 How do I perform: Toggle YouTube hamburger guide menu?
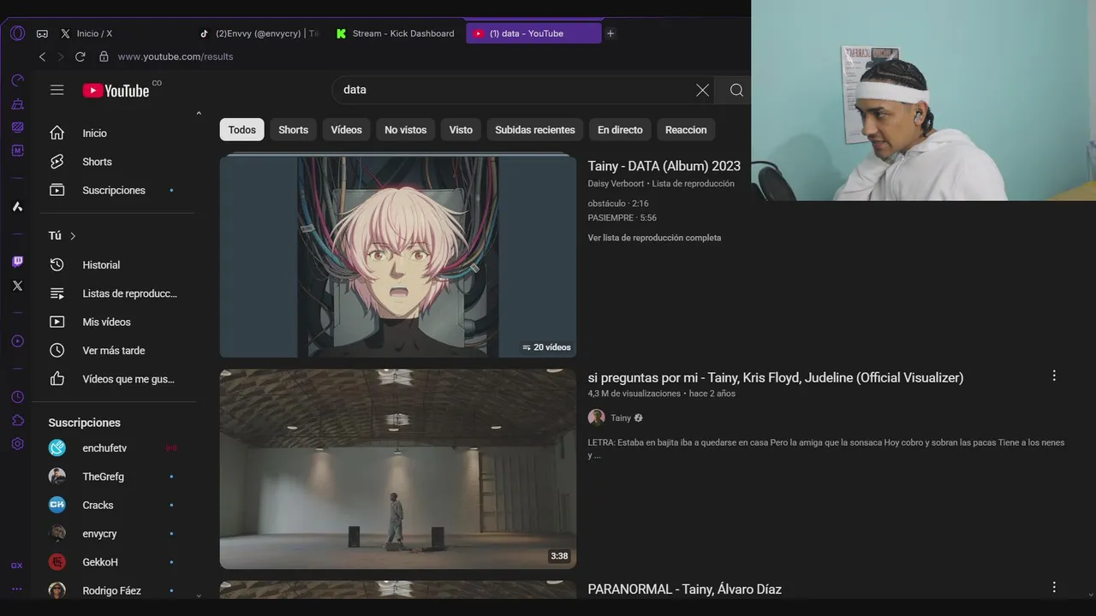point(57,90)
